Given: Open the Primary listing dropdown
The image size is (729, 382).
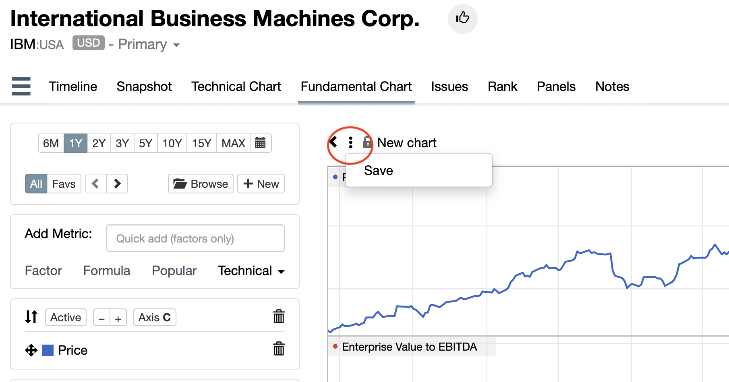Looking at the screenshot, I should [149, 44].
